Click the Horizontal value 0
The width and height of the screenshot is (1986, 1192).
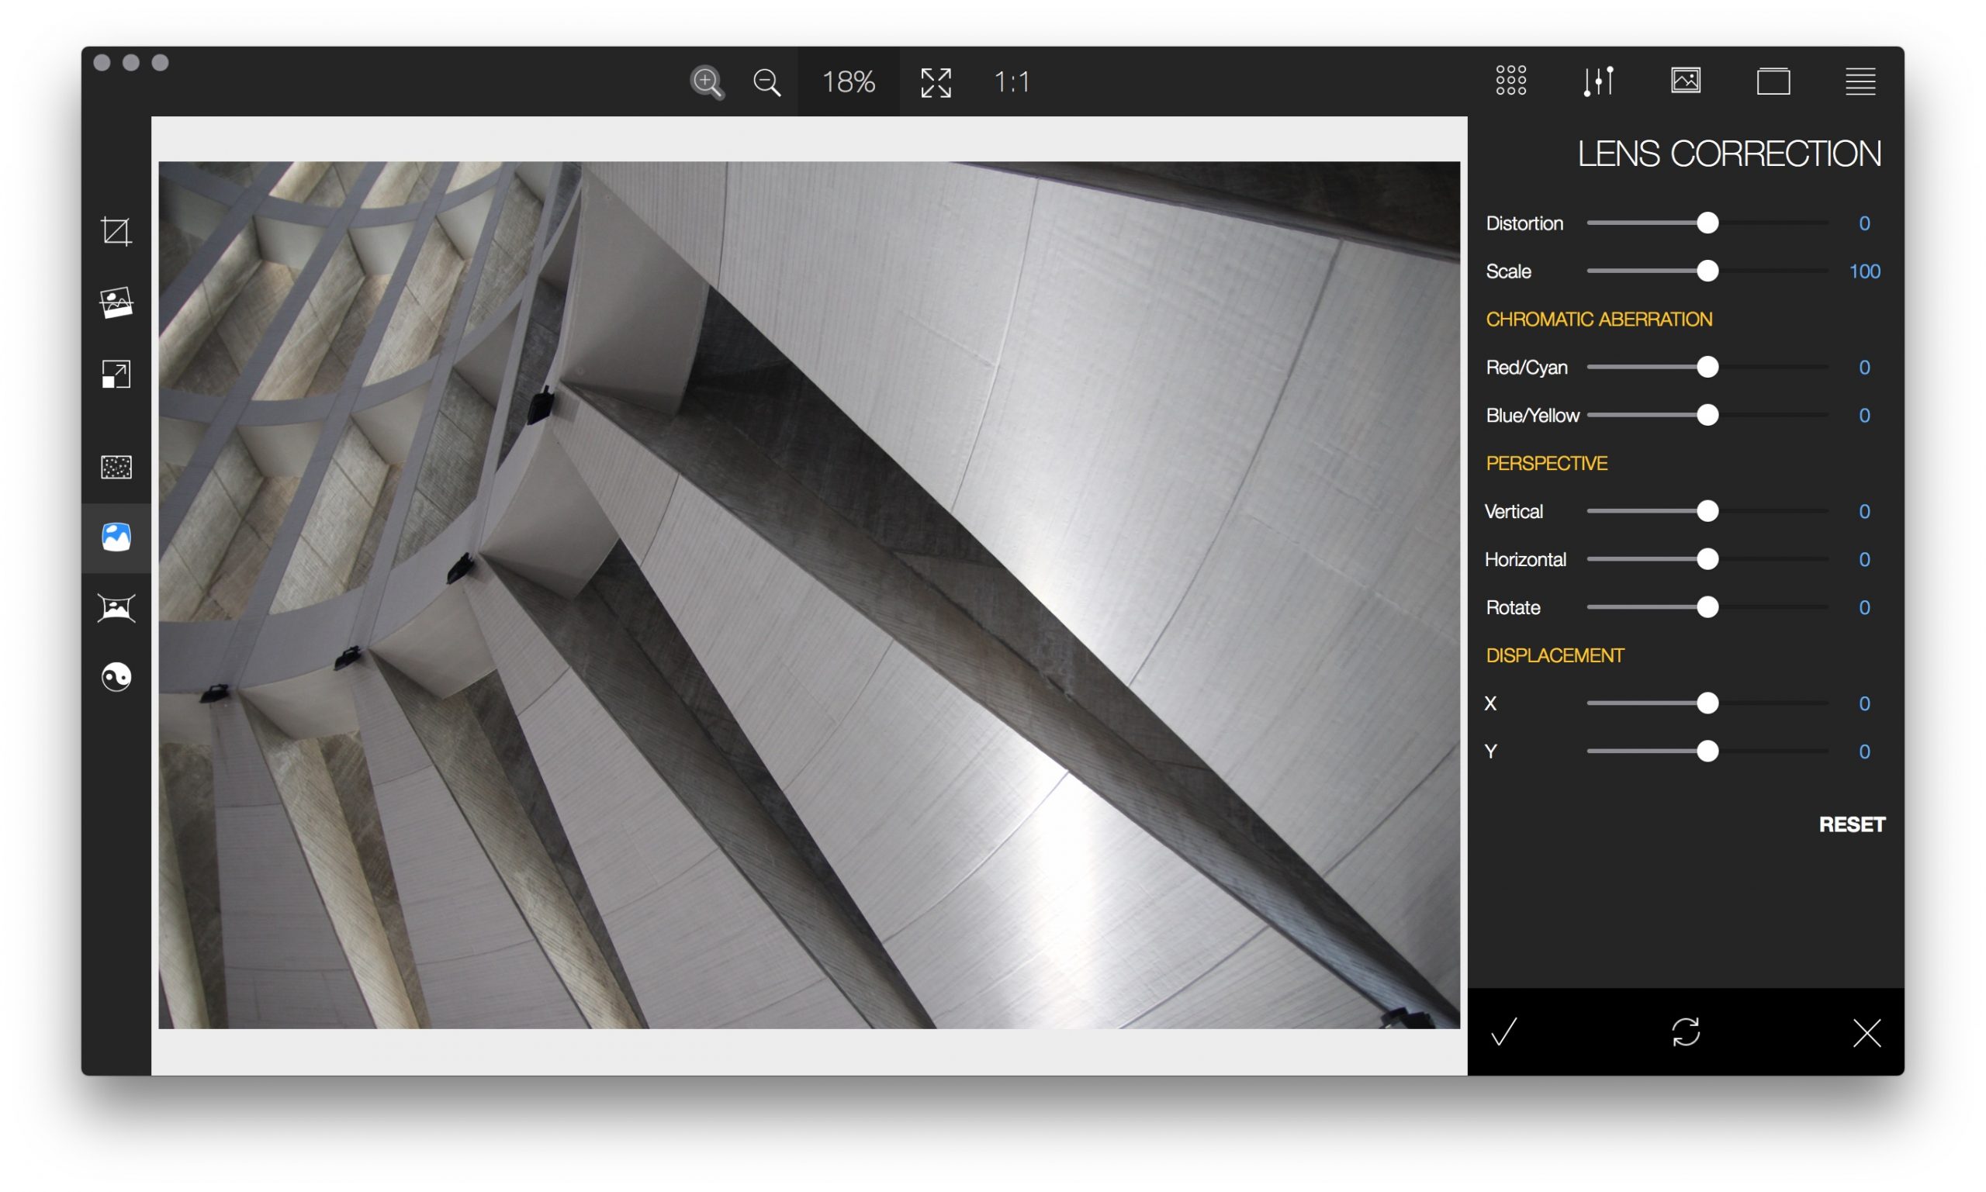[x=1864, y=560]
